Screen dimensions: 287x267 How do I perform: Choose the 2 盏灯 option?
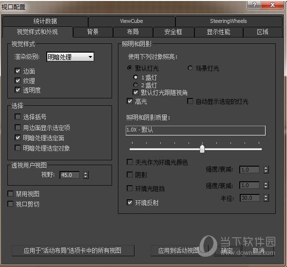point(135,85)
